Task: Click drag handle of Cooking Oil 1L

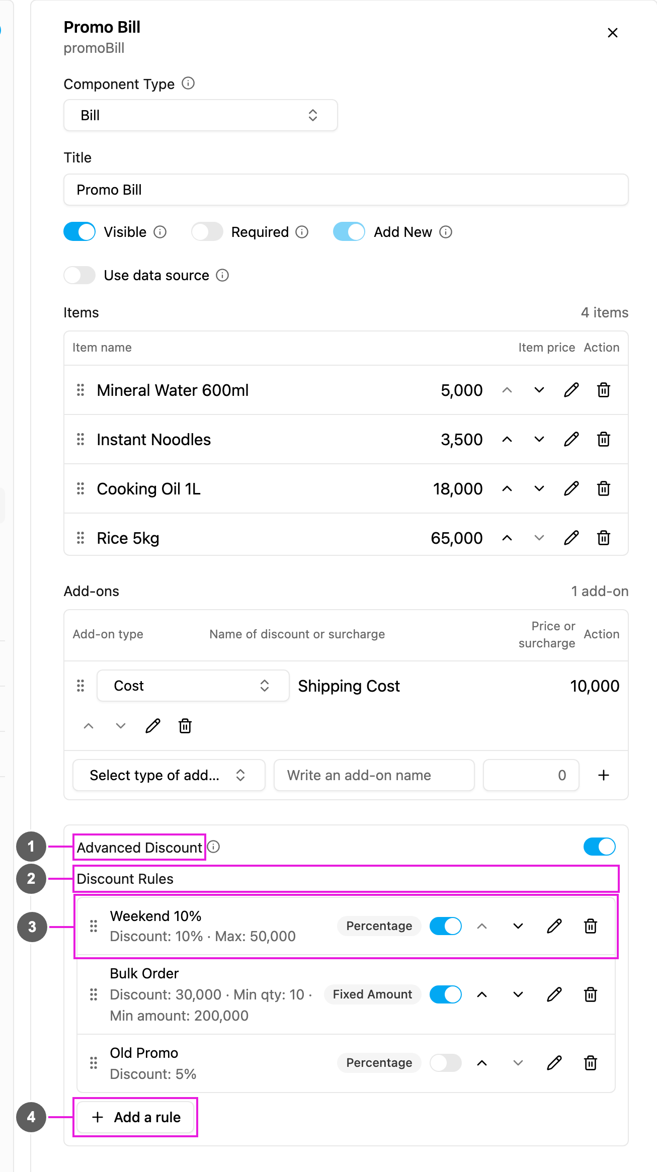Action: pos(80,488)
